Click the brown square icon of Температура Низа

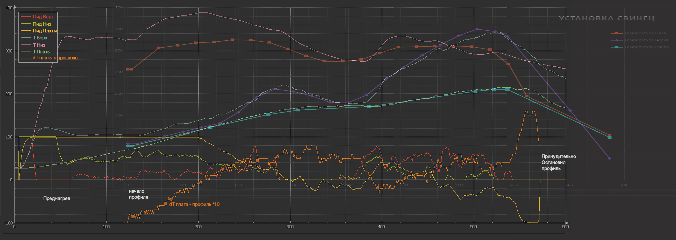[616, 33]
